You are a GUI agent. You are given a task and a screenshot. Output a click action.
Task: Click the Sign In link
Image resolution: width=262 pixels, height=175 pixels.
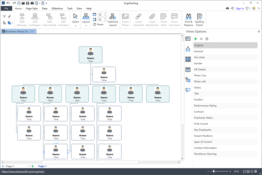tap(240, 8)
